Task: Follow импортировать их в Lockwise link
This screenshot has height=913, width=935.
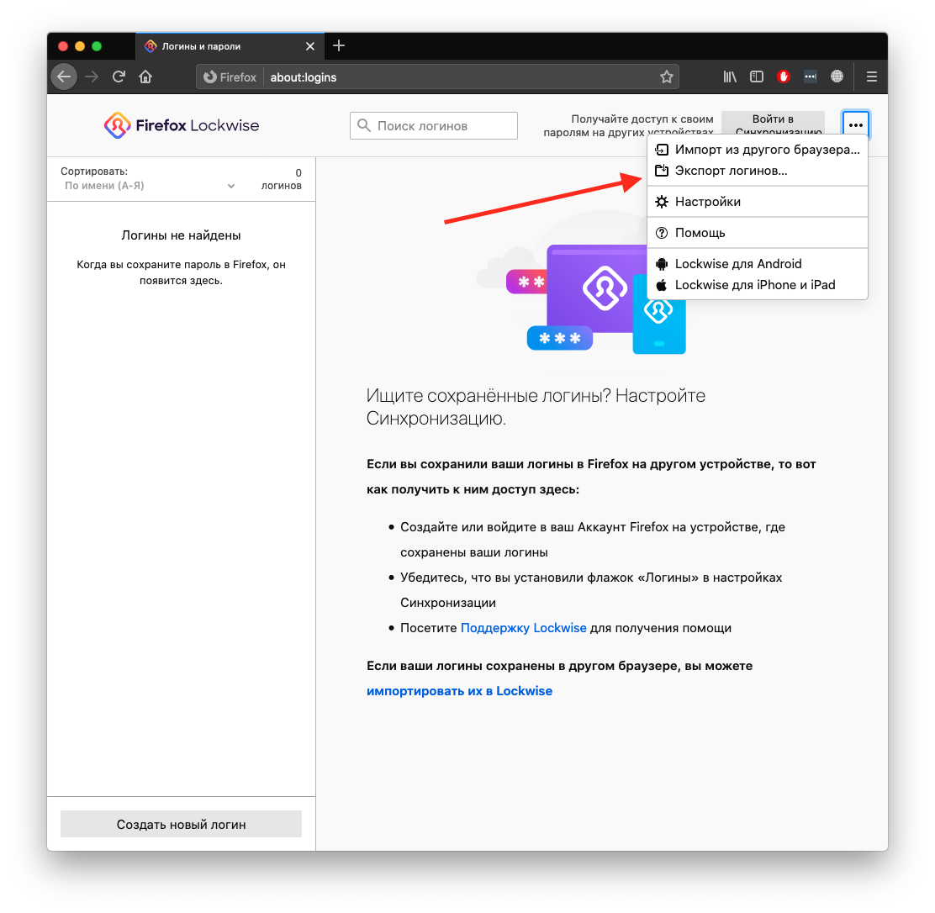Action: tap(459, 690)
